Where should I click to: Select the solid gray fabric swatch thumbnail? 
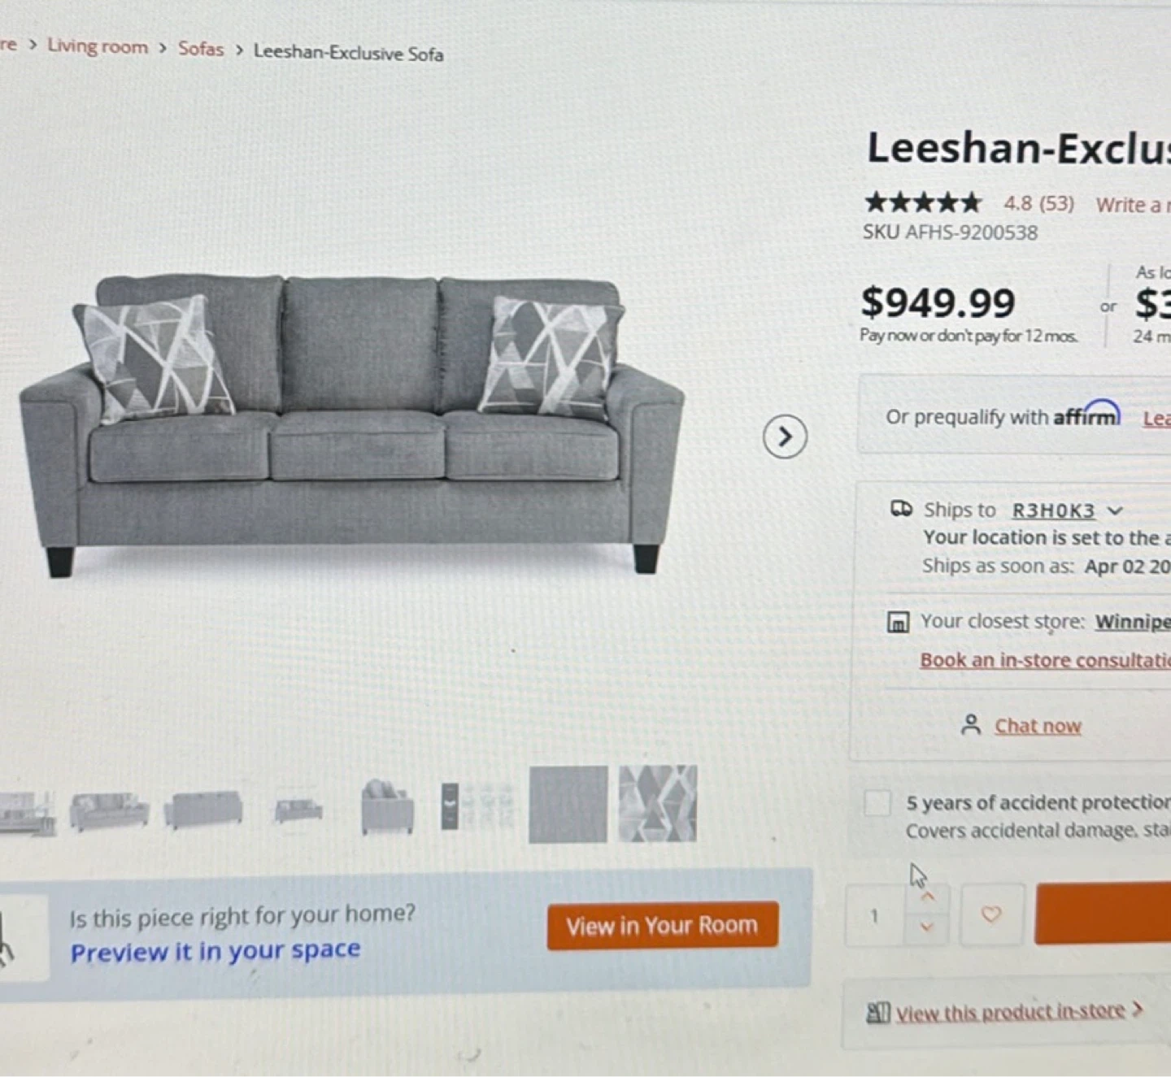click(568, 804)
